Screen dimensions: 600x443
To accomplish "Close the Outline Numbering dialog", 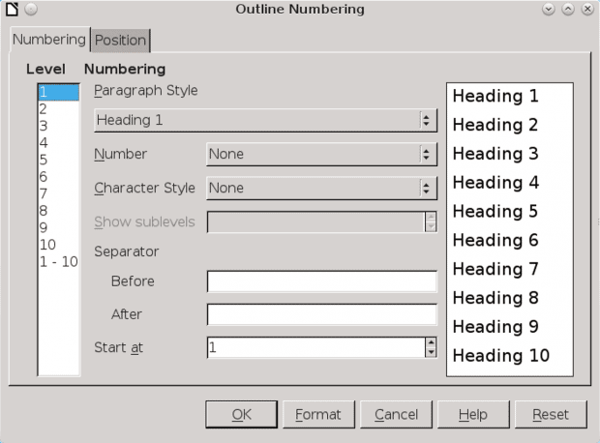I will tap(587, 9).
